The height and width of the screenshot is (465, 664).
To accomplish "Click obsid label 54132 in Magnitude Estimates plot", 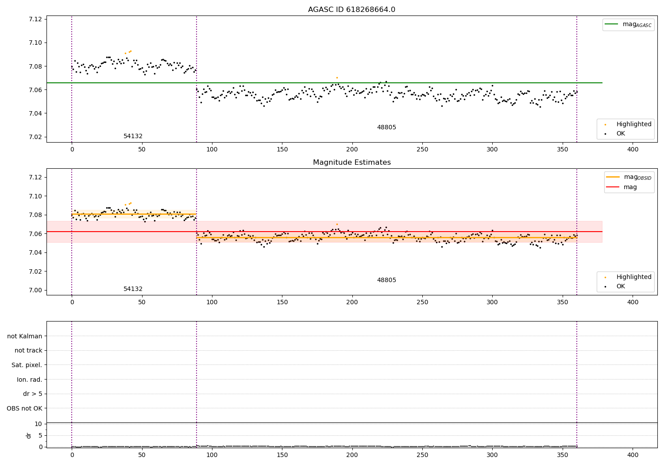I will point(133,289).
